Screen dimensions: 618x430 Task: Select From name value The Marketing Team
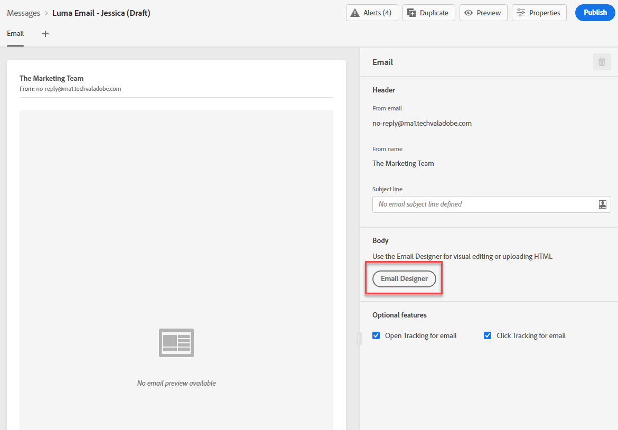(403, 163)
